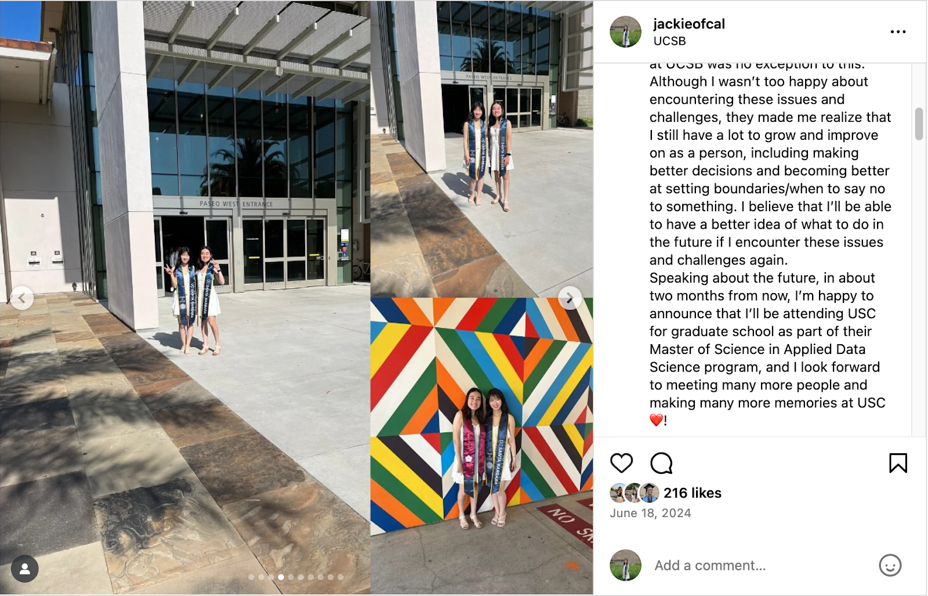Select the last carousel dot indicator
The image size is (928, 596).
point(340,577)
